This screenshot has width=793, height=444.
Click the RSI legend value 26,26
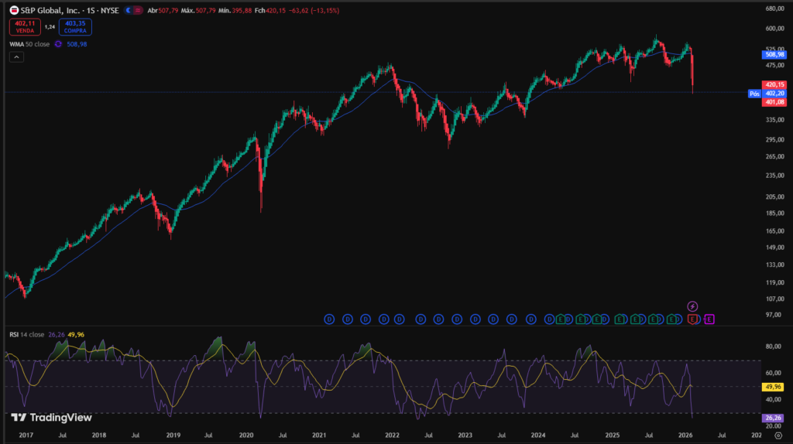click(x=56, y=334)
